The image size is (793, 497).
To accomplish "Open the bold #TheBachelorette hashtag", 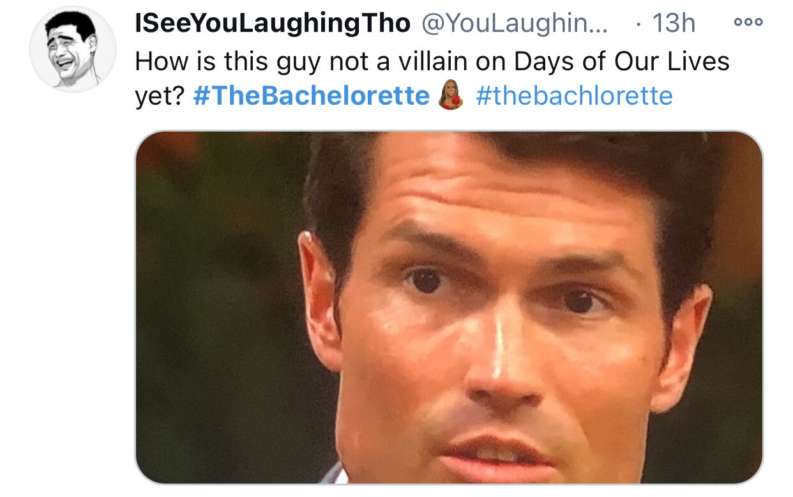I will [312, 96].
